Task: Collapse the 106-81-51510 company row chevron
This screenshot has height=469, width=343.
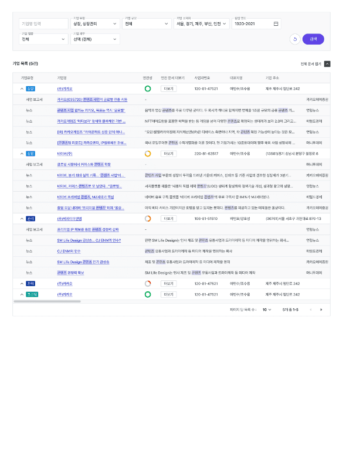Action: (x=22, y=219)
